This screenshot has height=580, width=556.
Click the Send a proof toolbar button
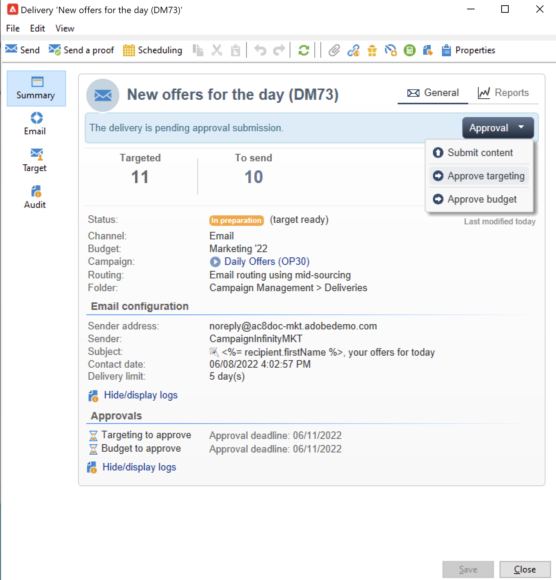pyautogui.click(x=81, y=50)
